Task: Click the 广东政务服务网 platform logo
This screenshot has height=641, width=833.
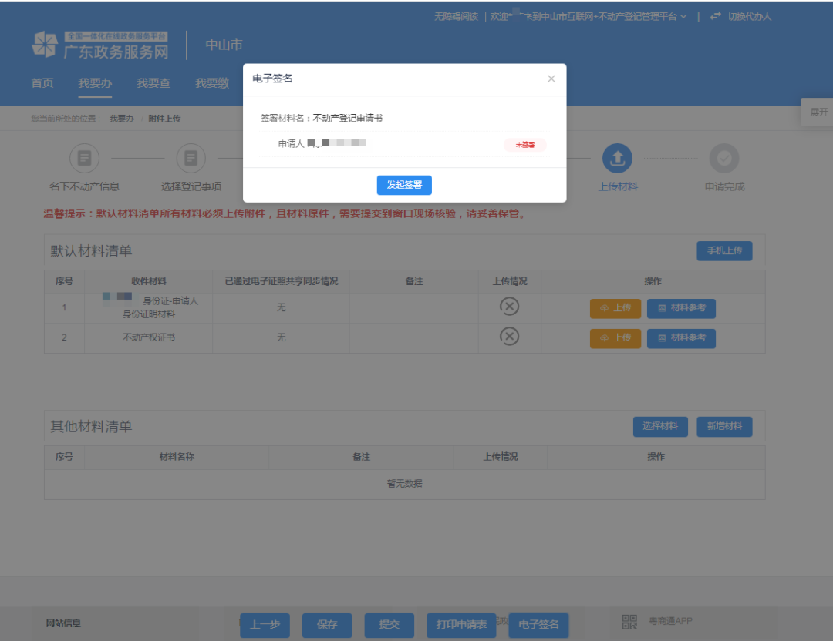Action: (x=100, y=45)
